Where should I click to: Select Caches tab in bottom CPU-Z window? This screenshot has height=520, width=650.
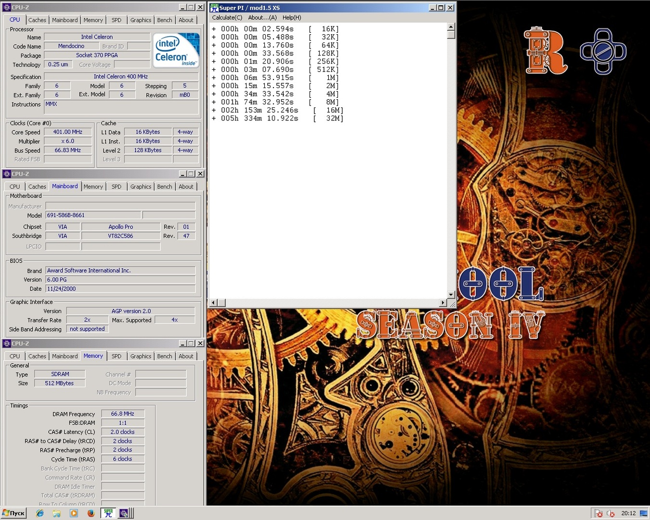coord(37,356)
